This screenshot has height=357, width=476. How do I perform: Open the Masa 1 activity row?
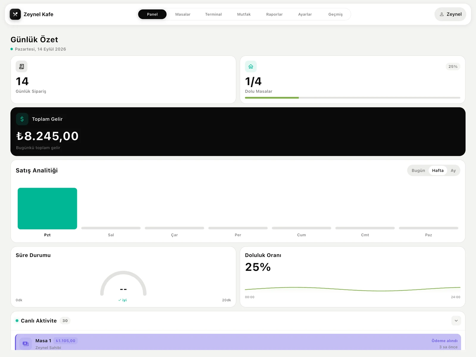238,342
